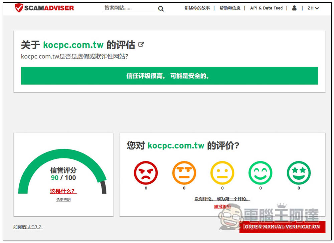
Task: Click the 举报骗局 report scam link
Action: click(222, 207)
